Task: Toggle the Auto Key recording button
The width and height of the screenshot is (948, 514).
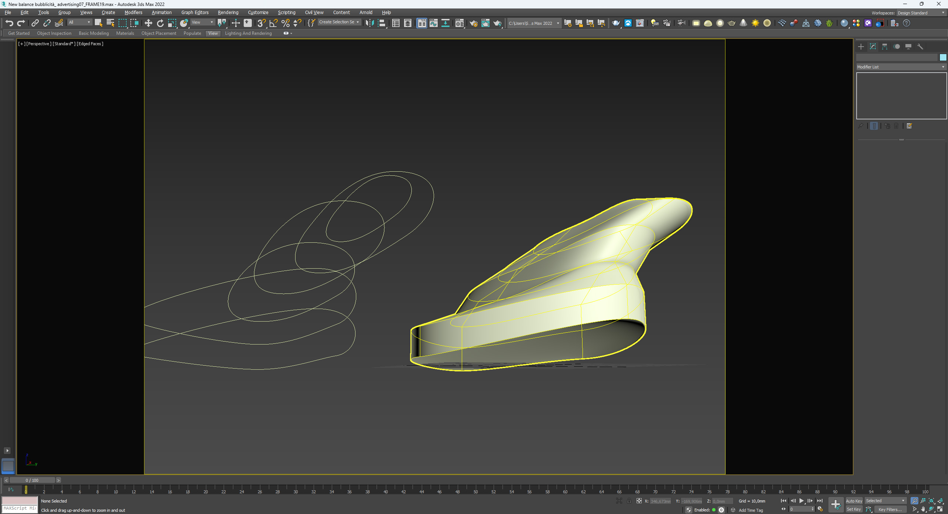Action: point(854,501)
